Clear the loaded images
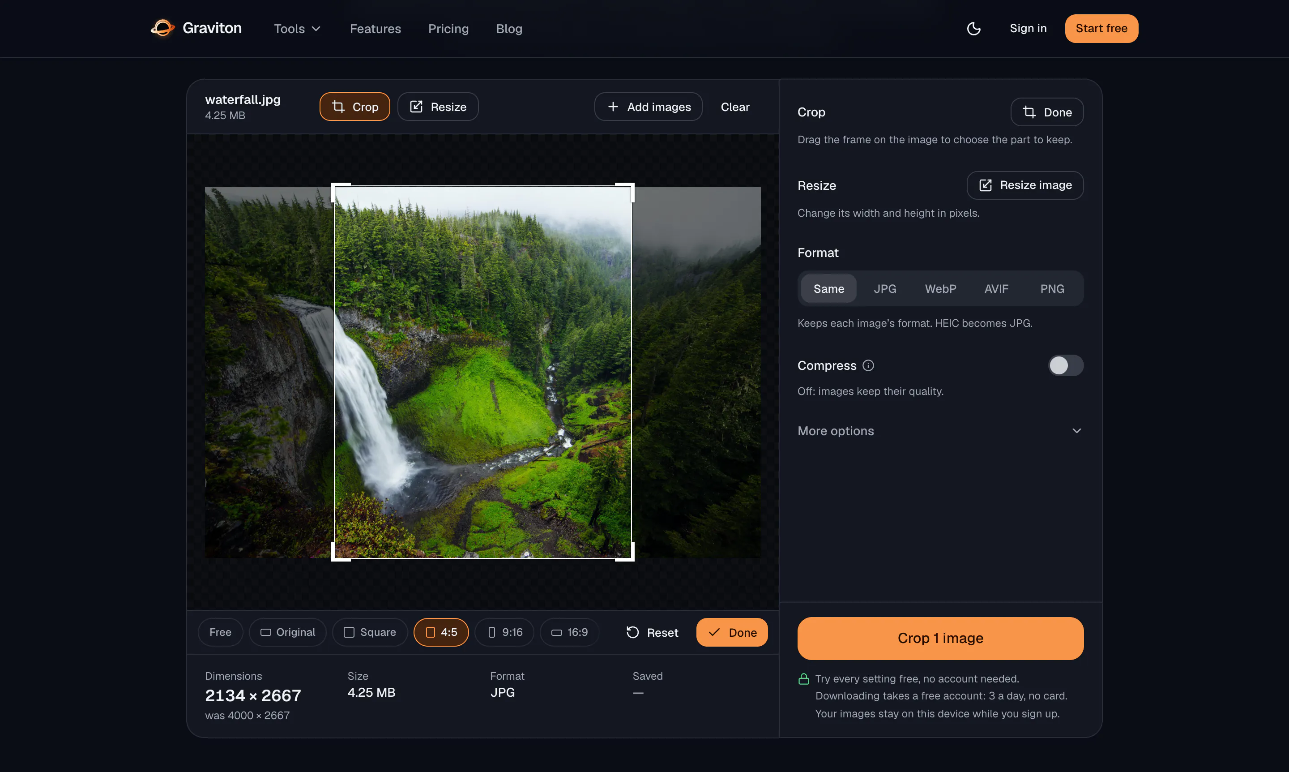The height and width of the screenshot is (772, 1289). click(x=735, y=107)
